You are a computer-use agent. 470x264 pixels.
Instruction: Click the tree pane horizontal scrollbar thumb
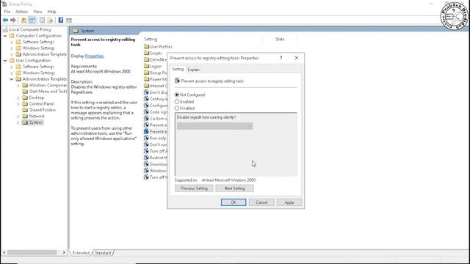32,252
